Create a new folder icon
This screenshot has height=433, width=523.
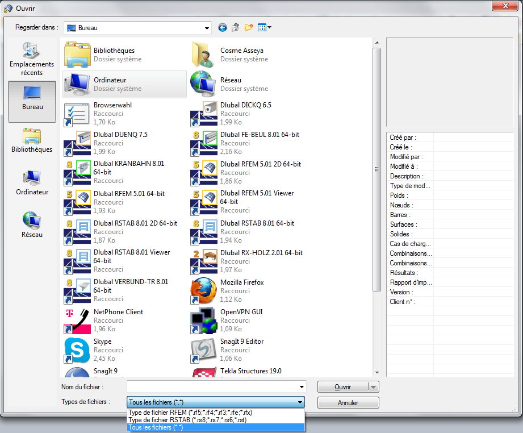coord(249,27)
